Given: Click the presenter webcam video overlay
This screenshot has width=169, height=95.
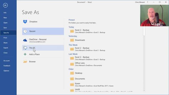Looking at the screenshot, I should [154, 16].
